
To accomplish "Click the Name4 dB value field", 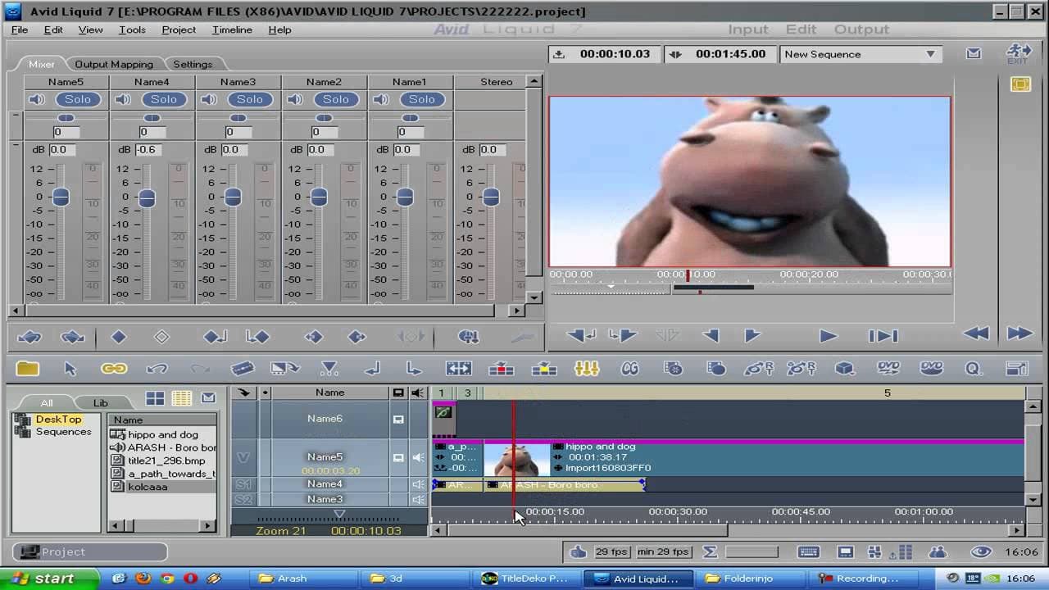I will 148,150.
